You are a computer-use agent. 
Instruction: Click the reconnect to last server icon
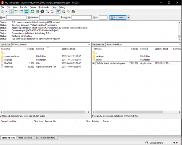coord(52,12)
